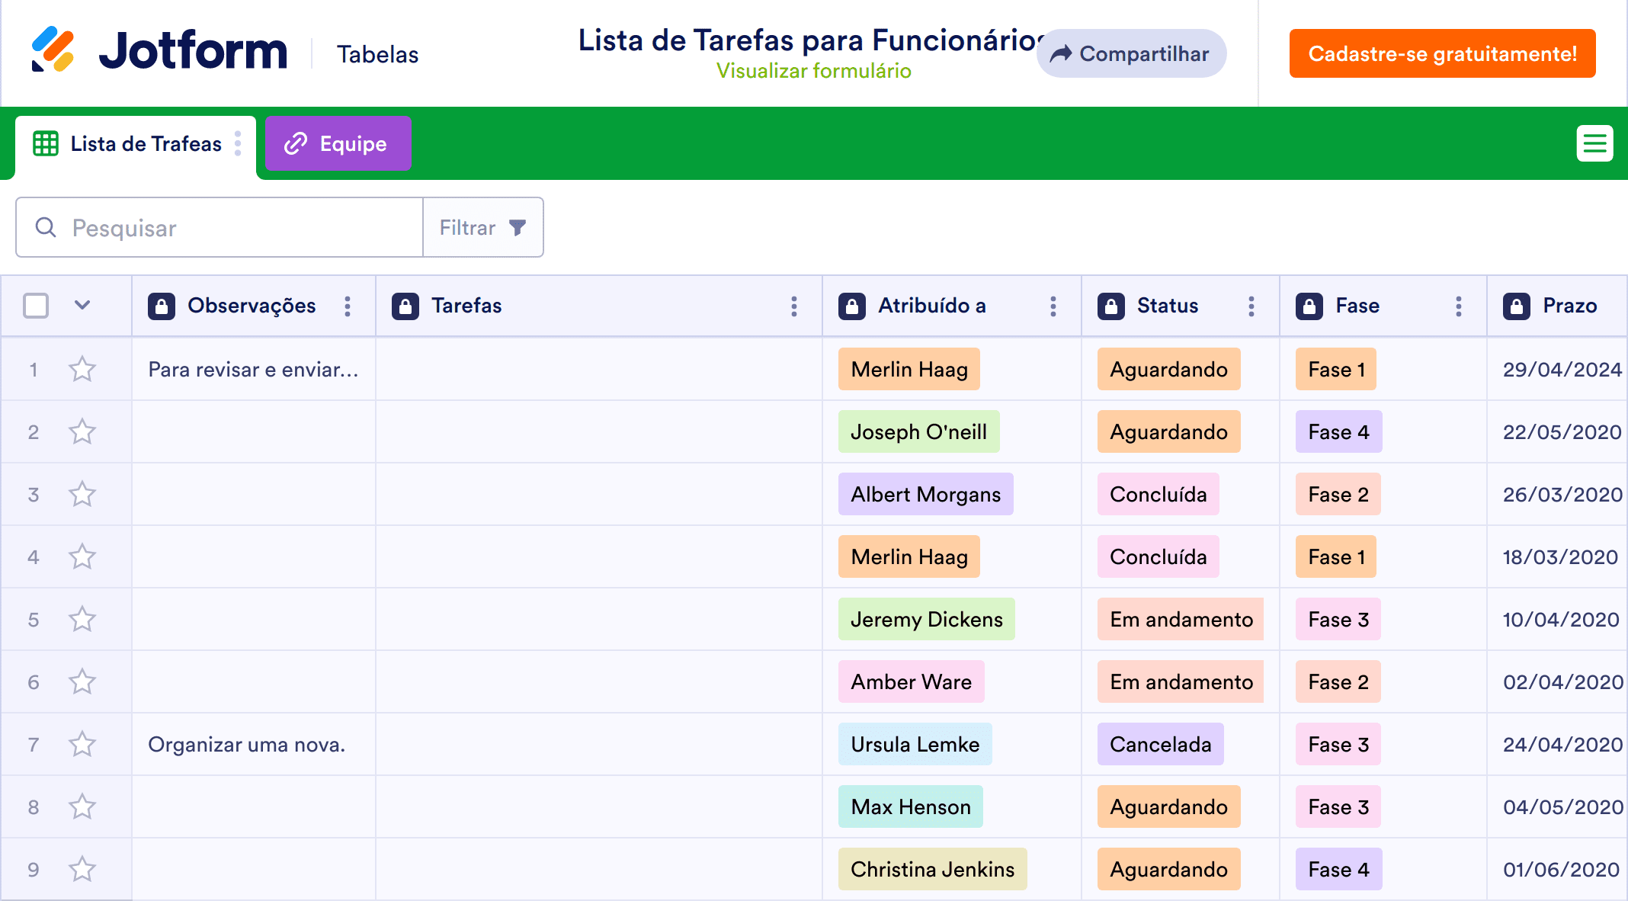Open the Tarefas column options menu
Viewport: 1628px width, 901px height.
tap(793, 306)
